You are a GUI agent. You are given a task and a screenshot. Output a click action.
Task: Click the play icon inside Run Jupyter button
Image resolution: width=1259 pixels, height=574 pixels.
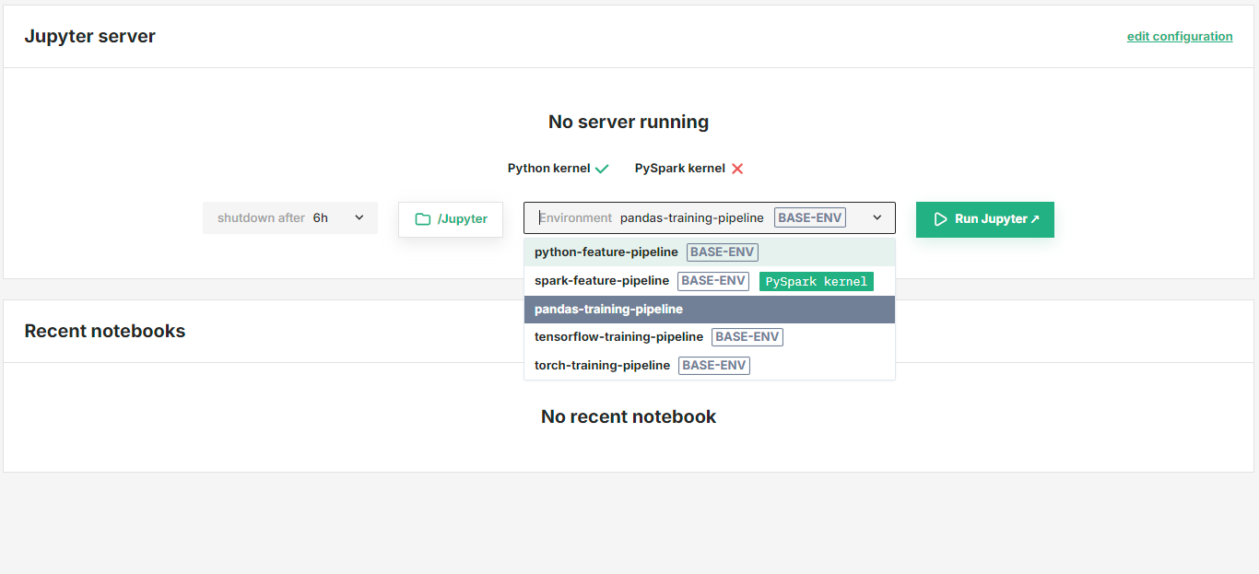(940, 219)
